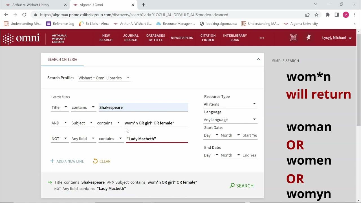Open Newspapers menu item
Screen dimensions: 361x203
(x=182, y=38)
